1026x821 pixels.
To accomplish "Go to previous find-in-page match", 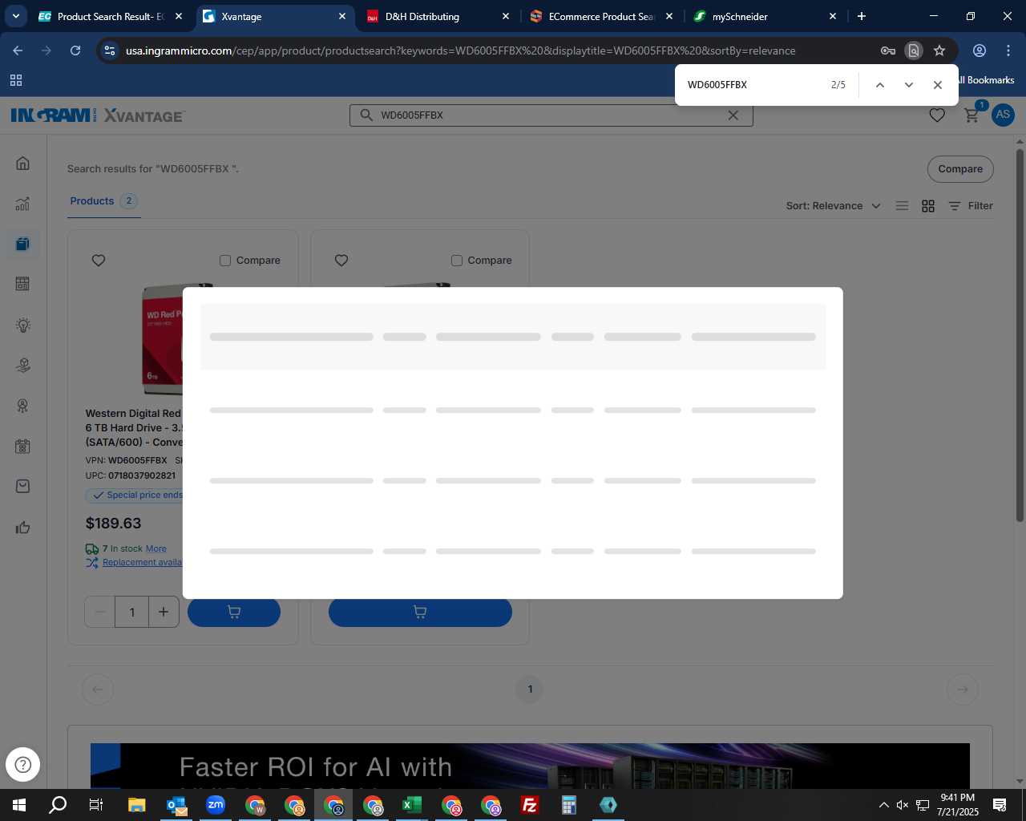I will coord(879,85).
